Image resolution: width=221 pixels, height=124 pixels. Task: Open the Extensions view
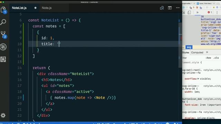click(x=3, y=59)
